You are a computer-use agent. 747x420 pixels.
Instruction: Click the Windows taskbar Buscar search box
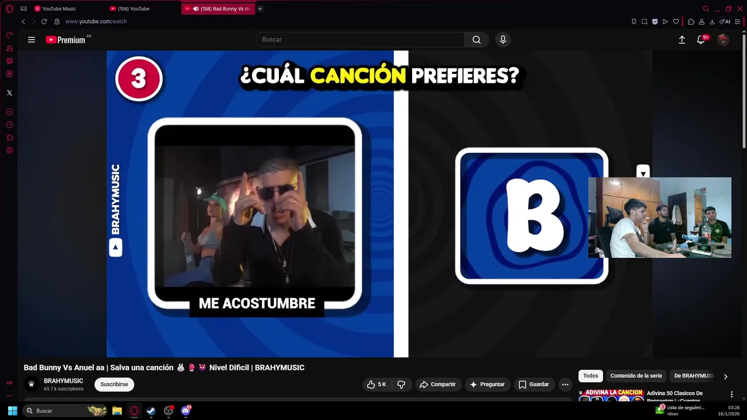point(65,411)
